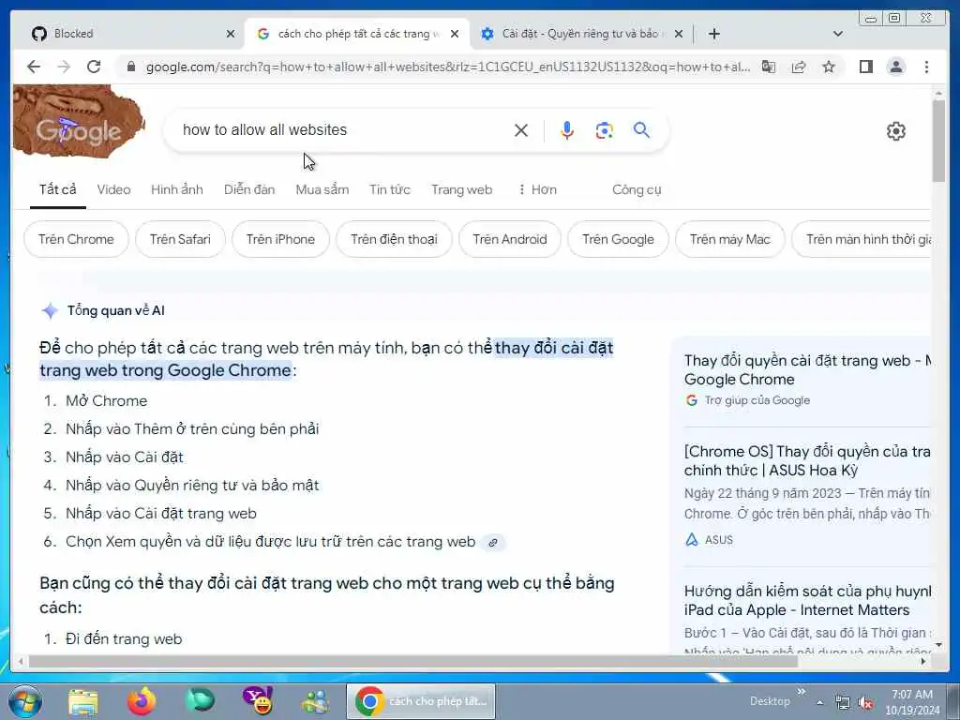Open the side panel icon
960x720 pixels.
[865, 67]
